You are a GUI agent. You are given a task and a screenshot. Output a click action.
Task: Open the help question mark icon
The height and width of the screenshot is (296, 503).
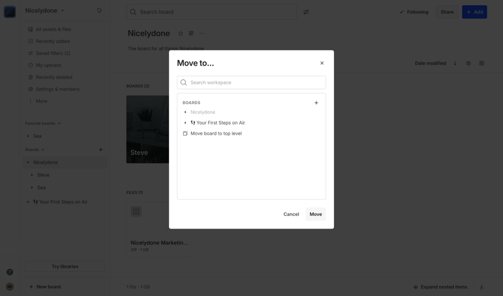(x=10, y=272)
